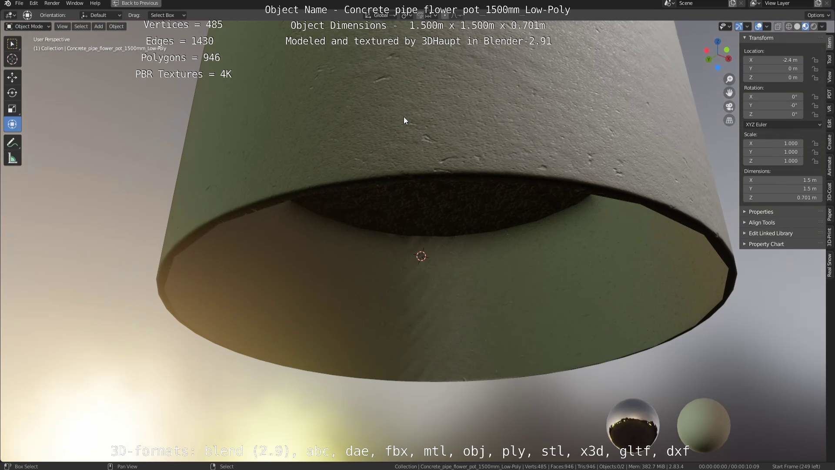The width and height of the screenshot is (835, 470).
Task: Switch to Rendered shading
Action: point(814,27)
